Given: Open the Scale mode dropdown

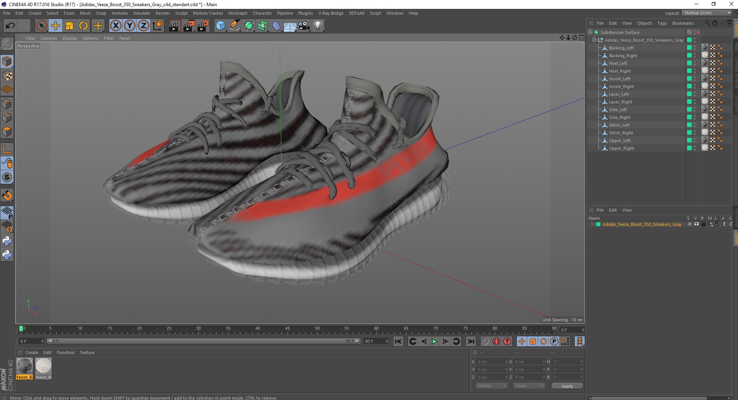Looking at the screenshot, I should (529, 386).
